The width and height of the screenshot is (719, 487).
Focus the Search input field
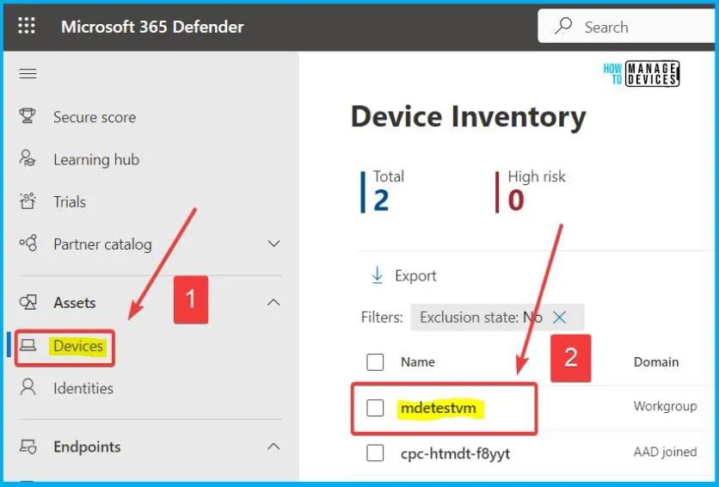(628, 27)
